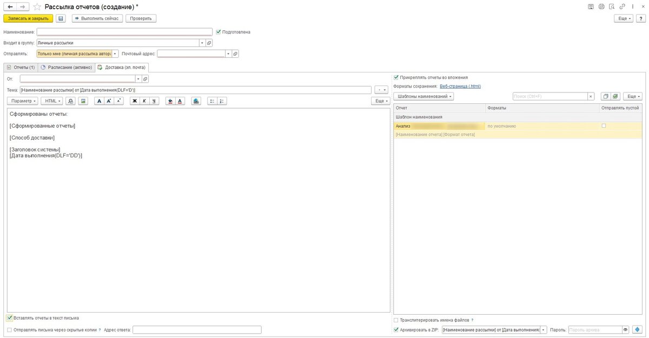Select the font button with letter A
Screen dimensions: 649x338
click(99, 101)
